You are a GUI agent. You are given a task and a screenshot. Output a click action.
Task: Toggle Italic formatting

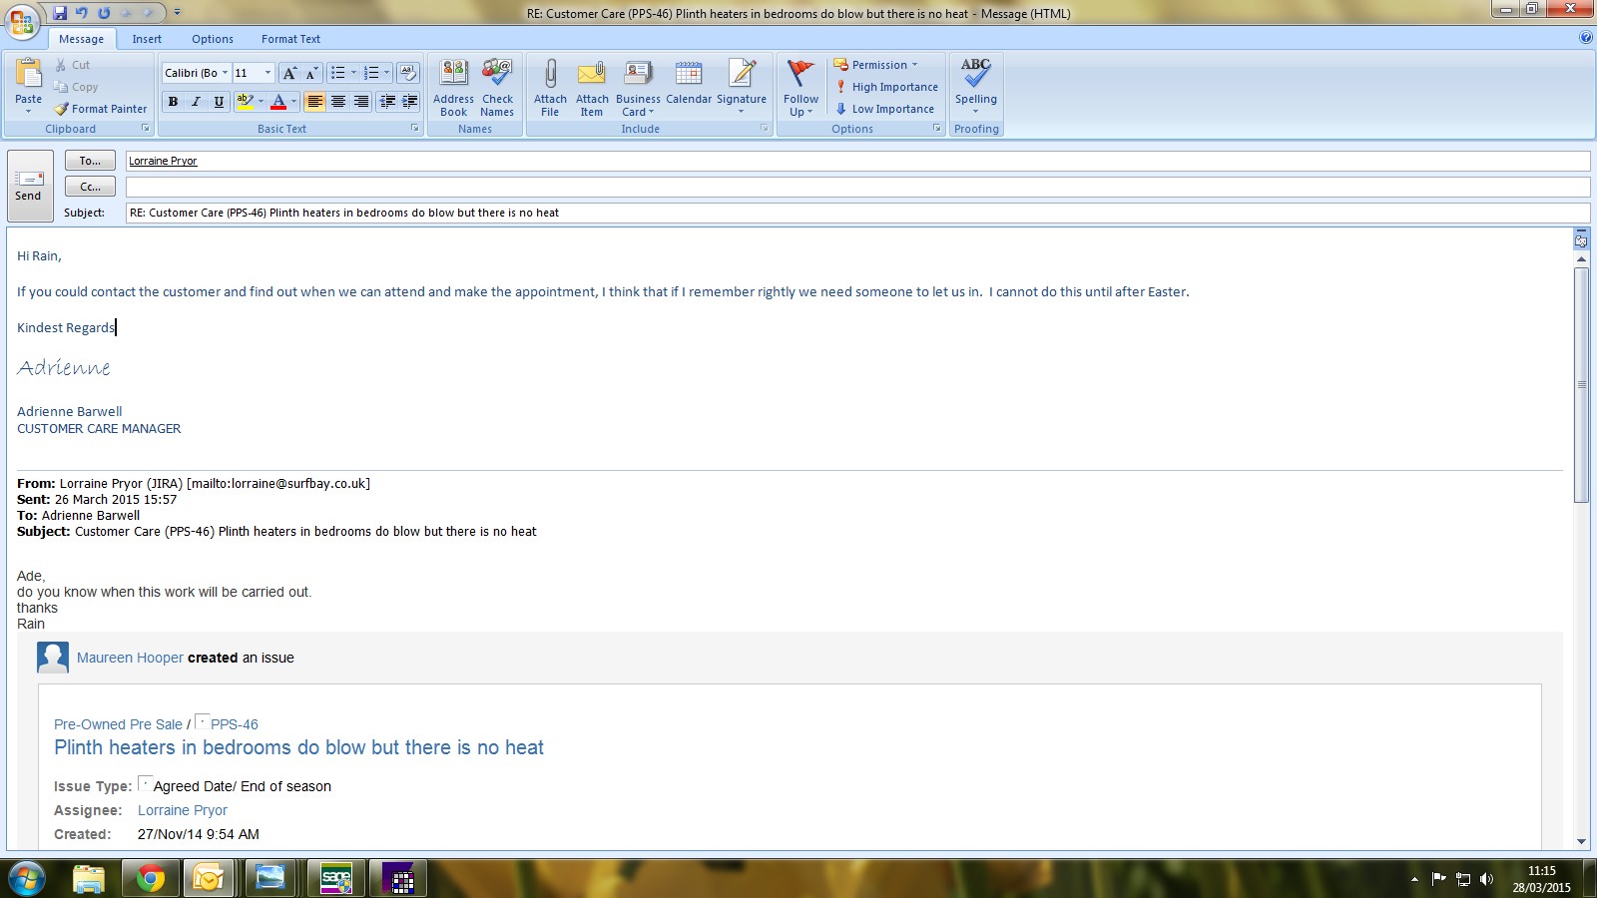[x=196, y=102]
